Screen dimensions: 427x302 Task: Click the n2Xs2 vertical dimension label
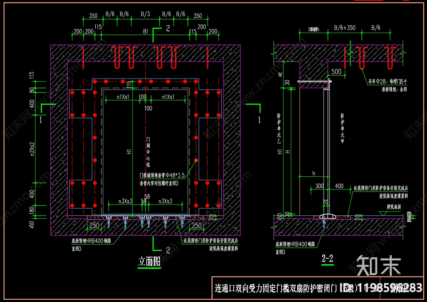click(x=32, y=149)
